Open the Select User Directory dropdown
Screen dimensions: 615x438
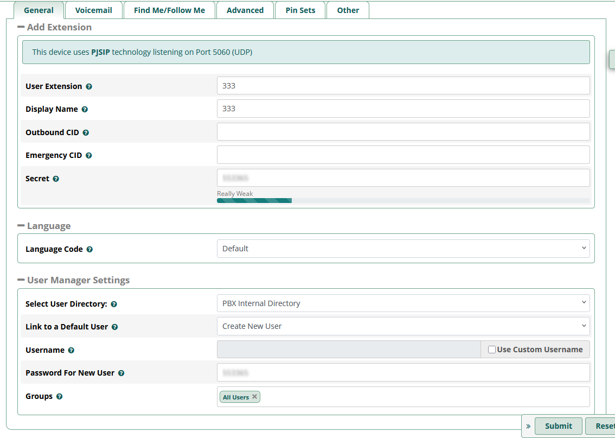coord(402,303)
